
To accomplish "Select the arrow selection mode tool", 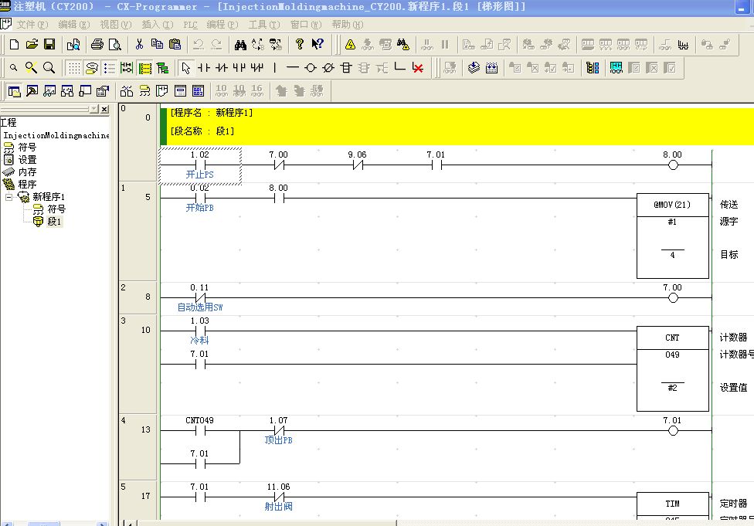I will tap(185, 68).
